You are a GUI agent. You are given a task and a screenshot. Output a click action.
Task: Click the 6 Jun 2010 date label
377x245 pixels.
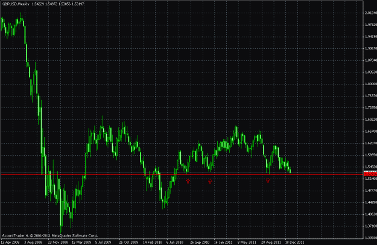[x=175, y=242]
